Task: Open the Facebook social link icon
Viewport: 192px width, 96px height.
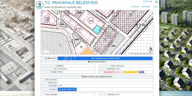Action: pos(149,2)
